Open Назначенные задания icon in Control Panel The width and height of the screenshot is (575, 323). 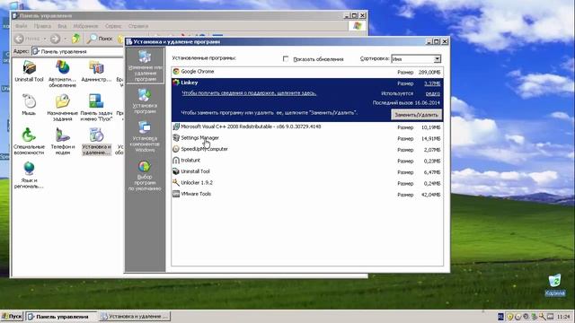[62, 108]
